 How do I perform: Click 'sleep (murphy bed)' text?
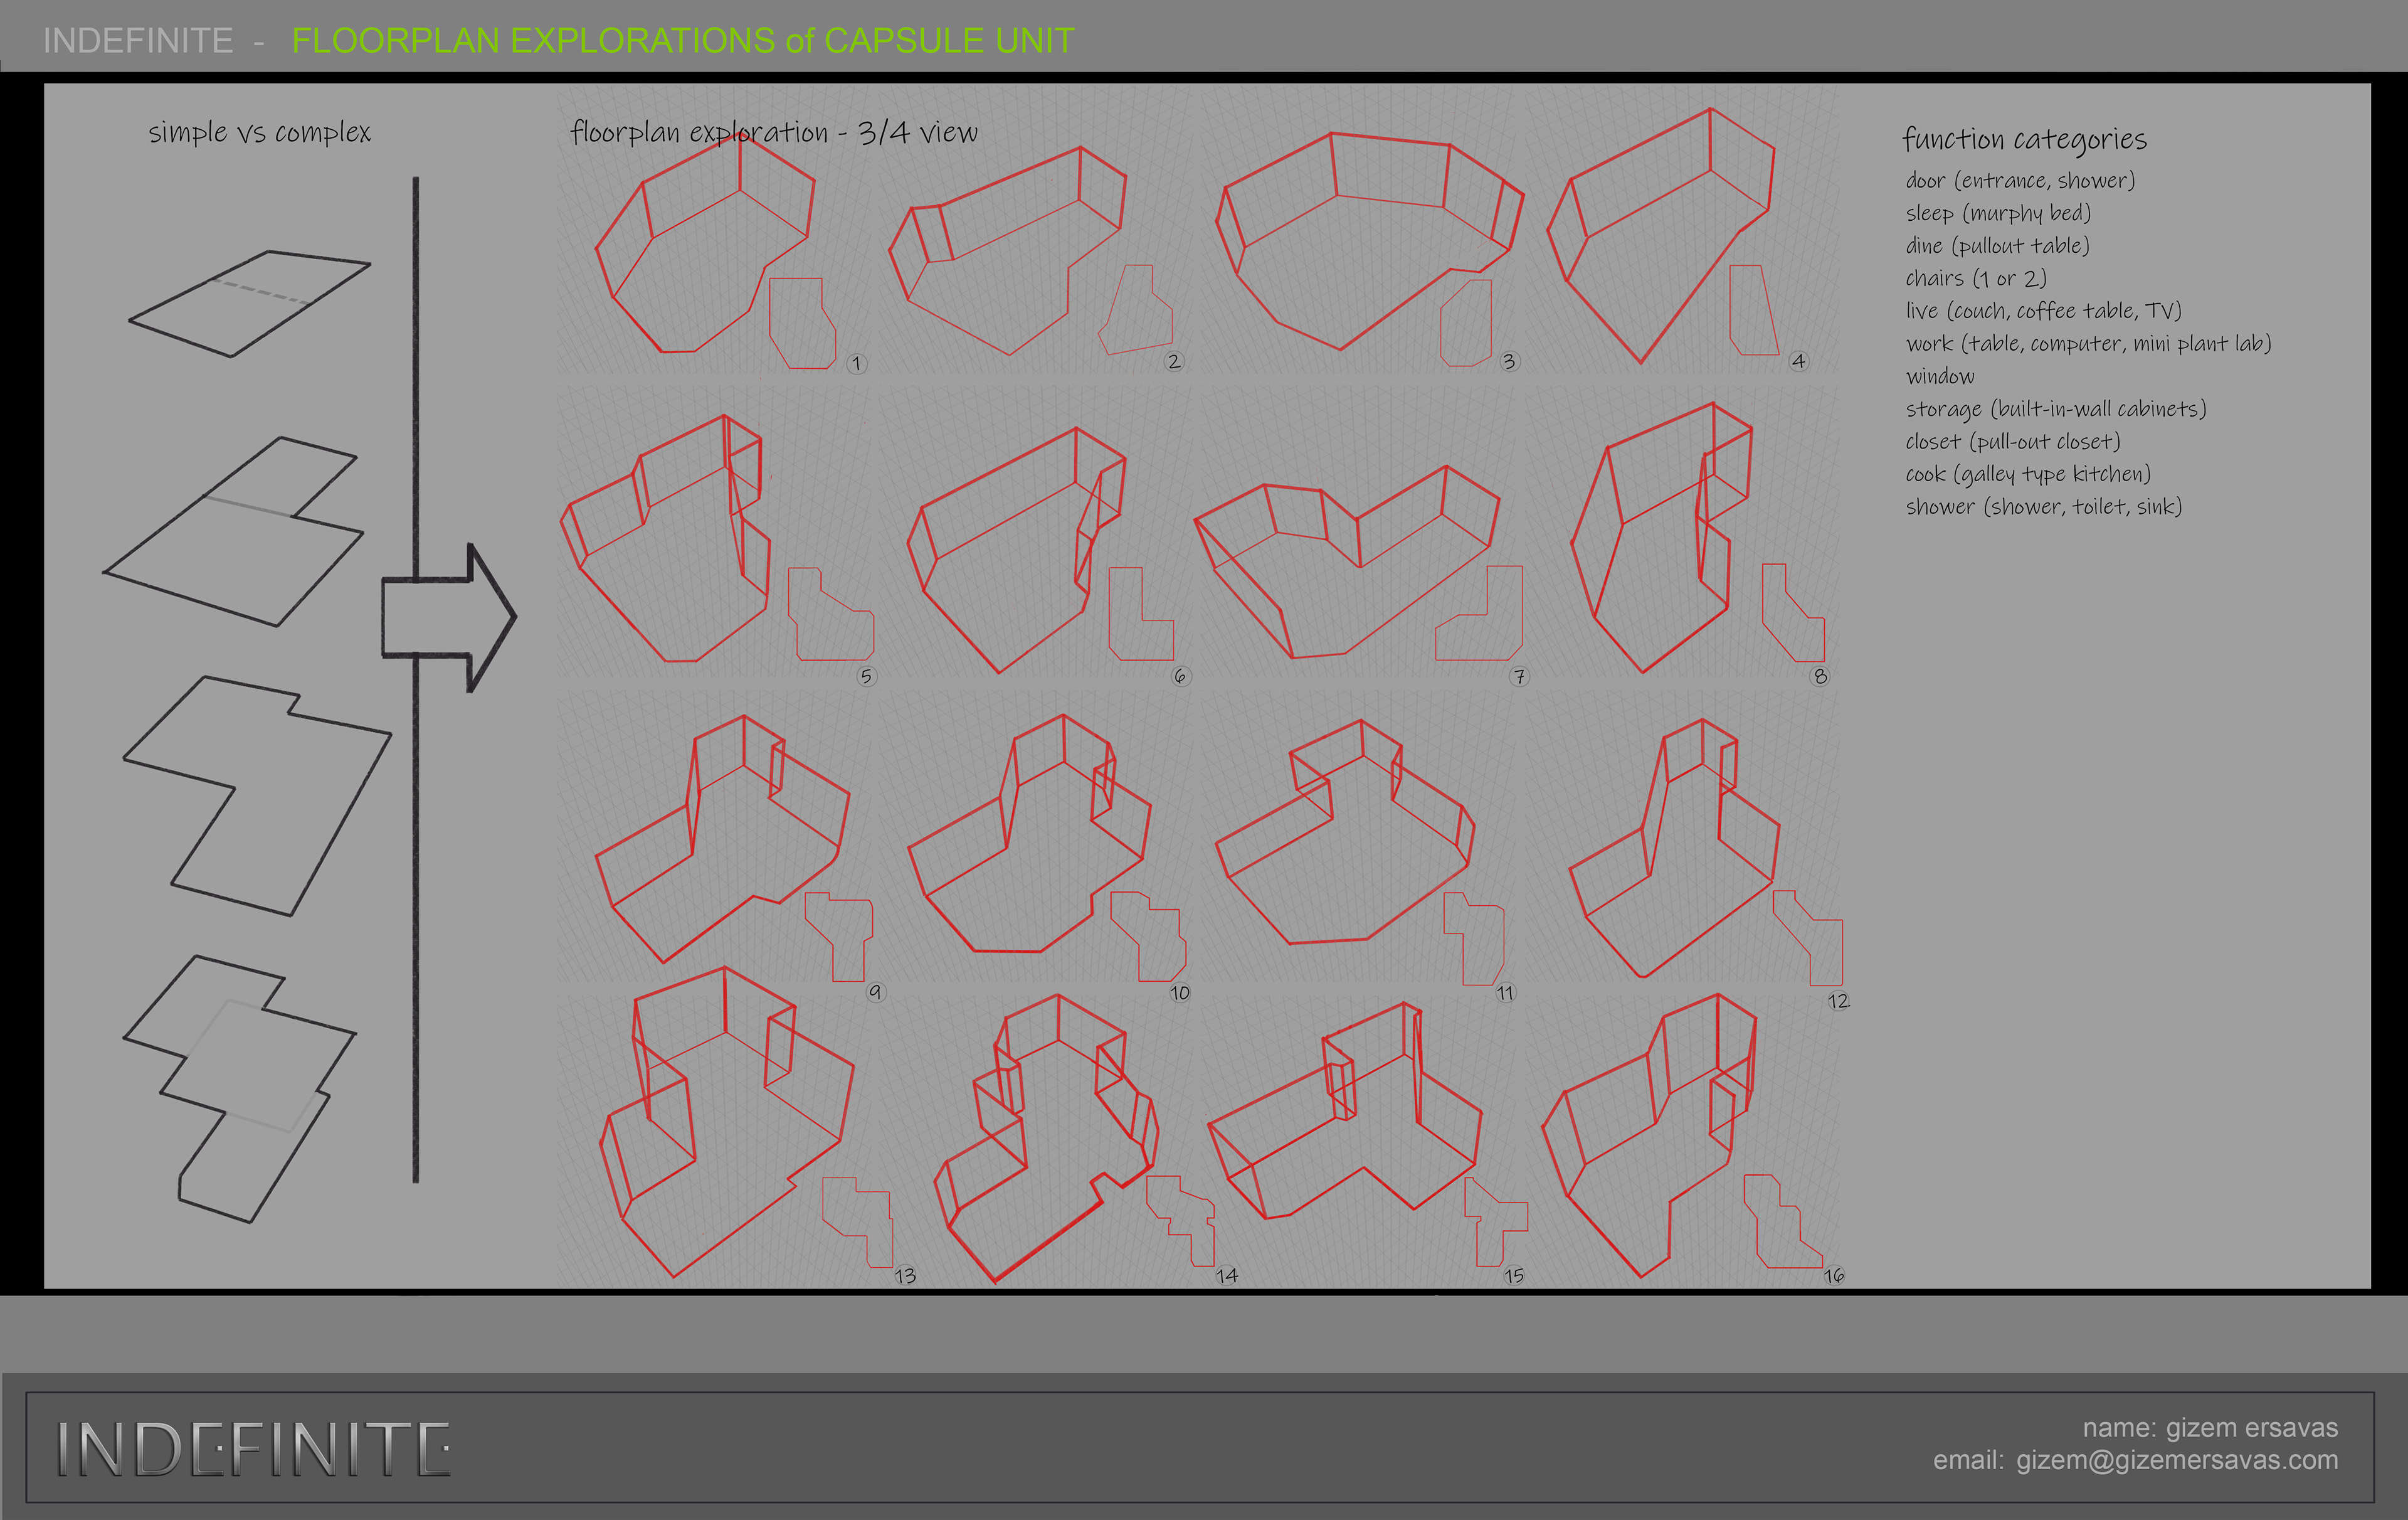coord(1998,213)
